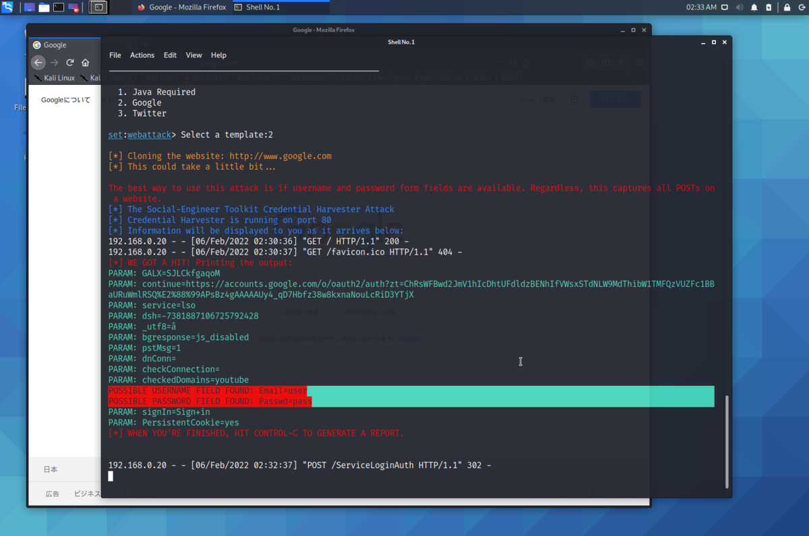Click the 'Cloning the website' line
This screenshot has height=536, width=809.
220,156
